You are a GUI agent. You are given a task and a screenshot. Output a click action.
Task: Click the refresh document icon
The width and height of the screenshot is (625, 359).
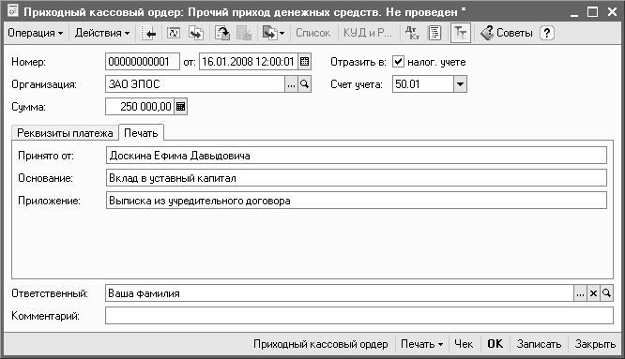(x=174, y=33)
